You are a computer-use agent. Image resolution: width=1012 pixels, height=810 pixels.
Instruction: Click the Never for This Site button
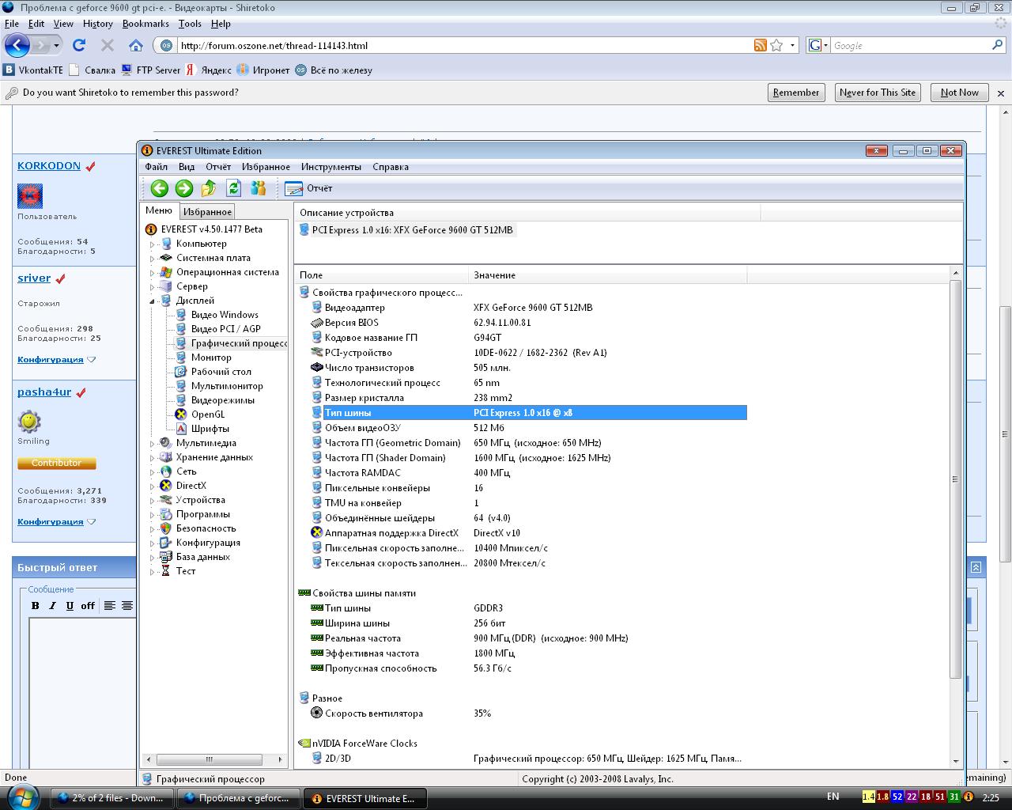(877, 93)
